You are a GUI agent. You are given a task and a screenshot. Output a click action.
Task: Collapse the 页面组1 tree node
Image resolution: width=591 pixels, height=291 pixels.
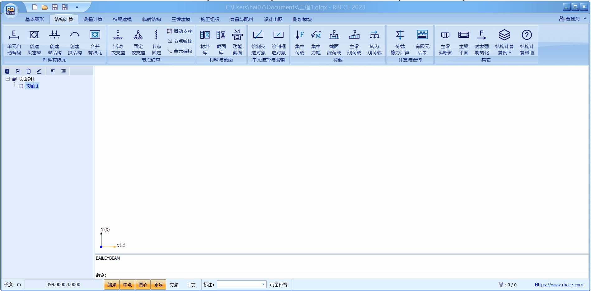[7, 79]
